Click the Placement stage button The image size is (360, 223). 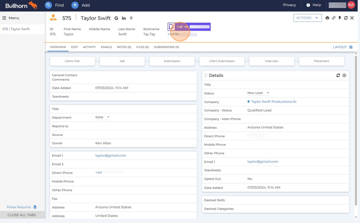[x=322, y=61]
